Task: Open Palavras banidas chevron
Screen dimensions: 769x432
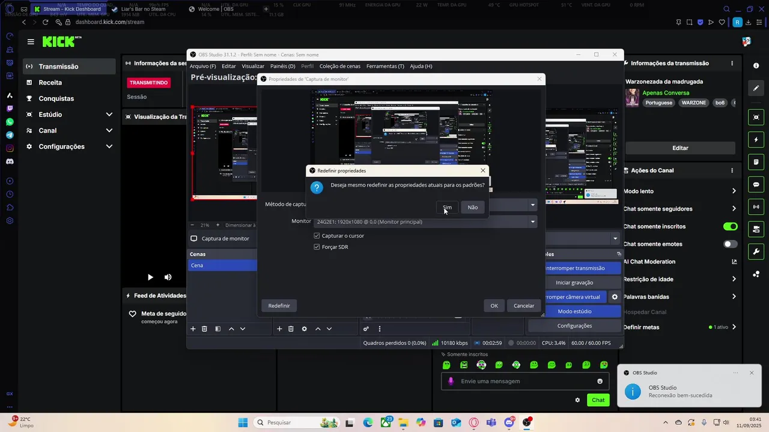Action: [x=734, y=297]
